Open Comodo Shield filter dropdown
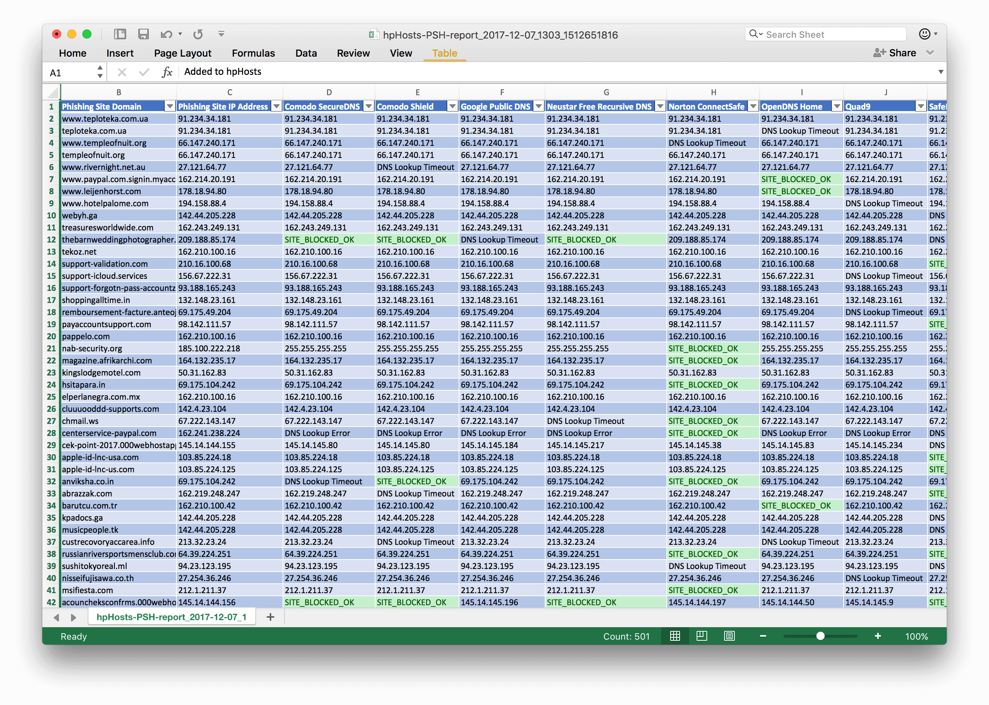 (x=453, y=107)
